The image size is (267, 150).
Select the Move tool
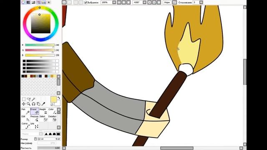24,104
